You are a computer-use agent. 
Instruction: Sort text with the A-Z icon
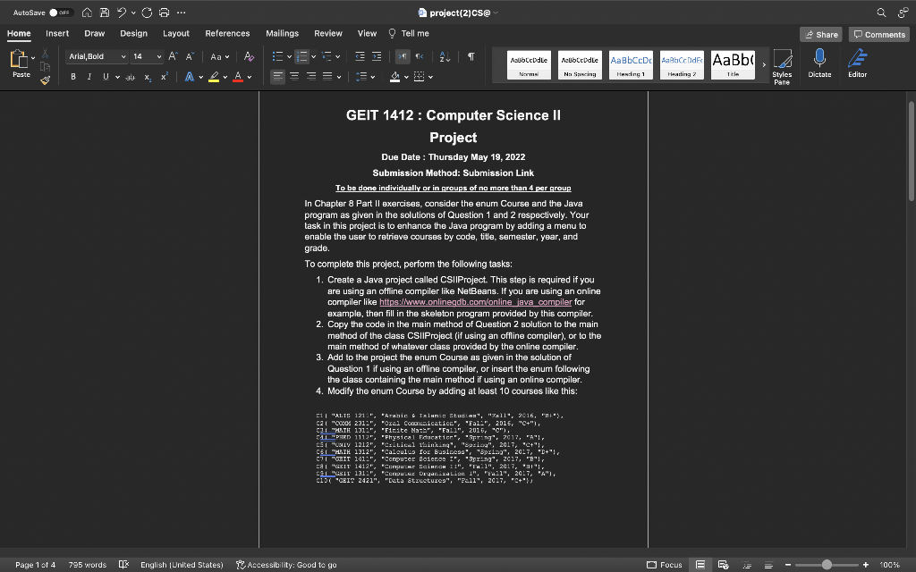click(x=445, y=56)
